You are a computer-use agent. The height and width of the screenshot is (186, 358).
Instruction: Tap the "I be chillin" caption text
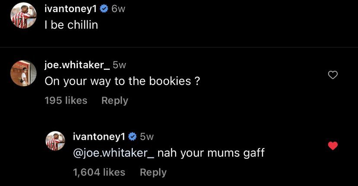tap(71, 25)
